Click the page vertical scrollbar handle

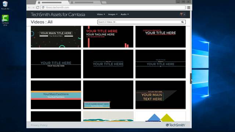pyautogui.click(x=191, y=78)
